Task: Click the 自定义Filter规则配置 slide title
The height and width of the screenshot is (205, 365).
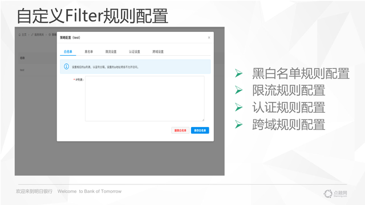Action: coord(92,16)
